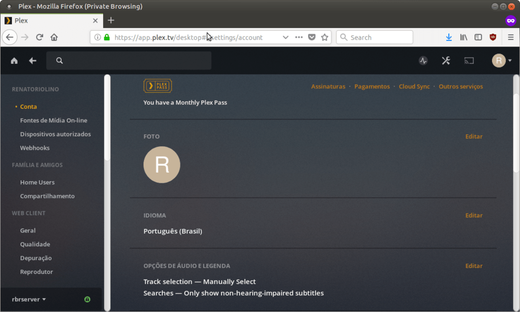Screen dimensions: 520x312
Task: Click the Plex home icon
Action: click(14, 61)
